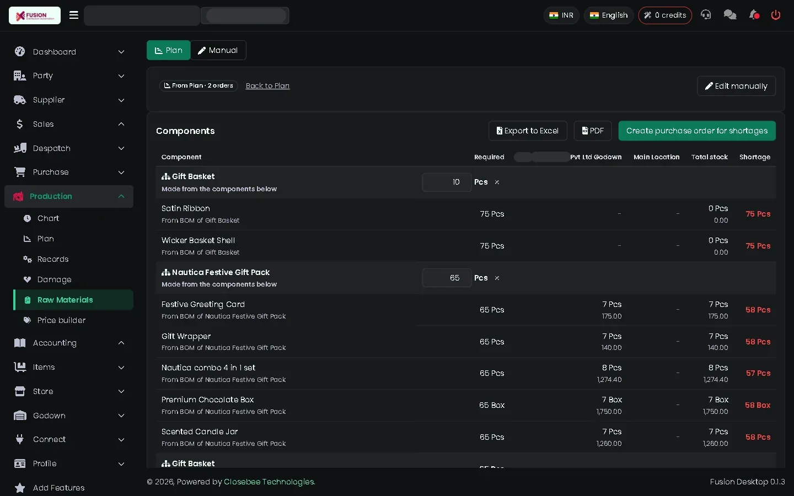
Task: Click the Party sidebar icon
Action: (x=20, y=76)
